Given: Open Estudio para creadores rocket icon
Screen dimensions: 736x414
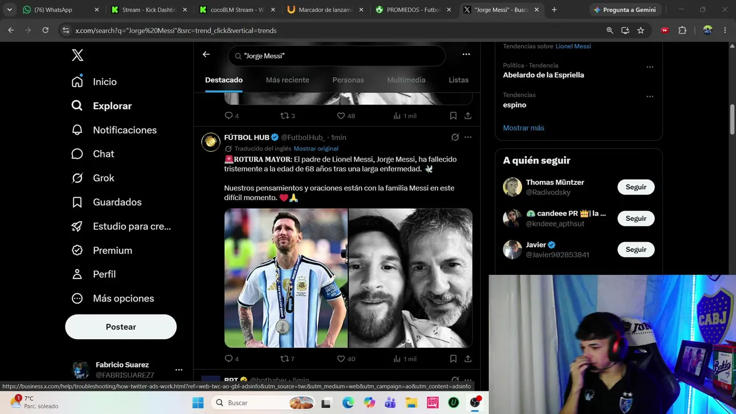Looking at the screenshot, I should [77, 227].
